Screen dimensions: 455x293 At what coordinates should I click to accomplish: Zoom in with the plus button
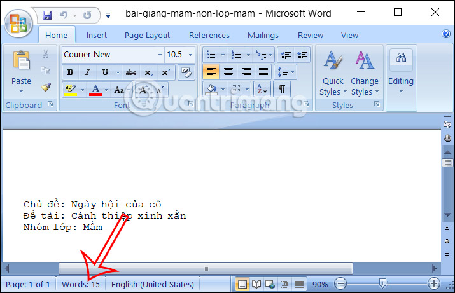pyautogui.click(x=434, y=283)
